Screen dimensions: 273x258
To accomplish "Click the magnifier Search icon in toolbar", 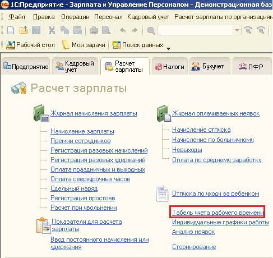I will tap(151, 30).
